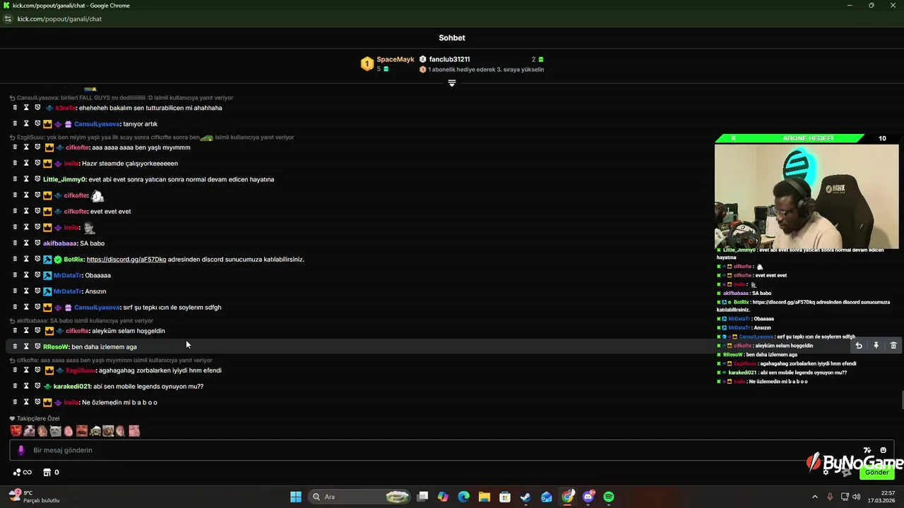Click username EzgiiSuuu in chat
Screen dimensions: 904x508
click(81, 370)
